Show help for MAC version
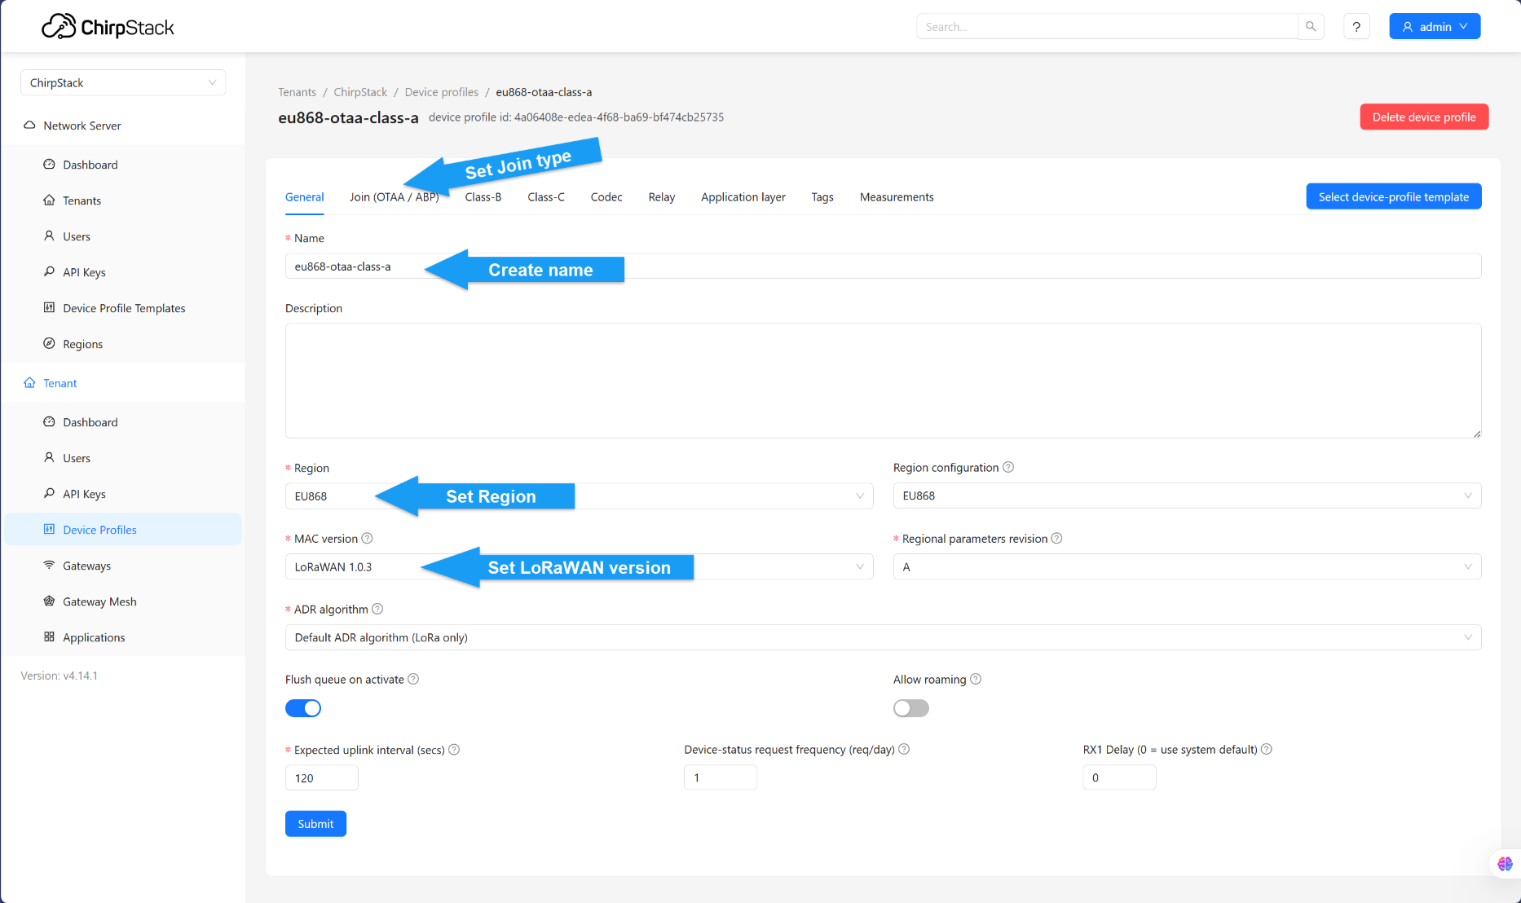 click(367, 538)
